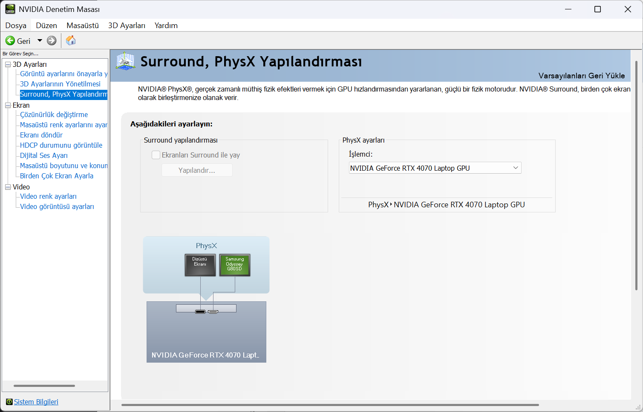Click the grey forward arrow icon

pos(52,41)
